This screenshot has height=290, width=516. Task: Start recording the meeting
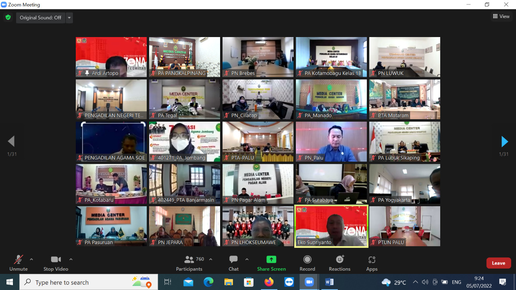click(x=307, y=263)
